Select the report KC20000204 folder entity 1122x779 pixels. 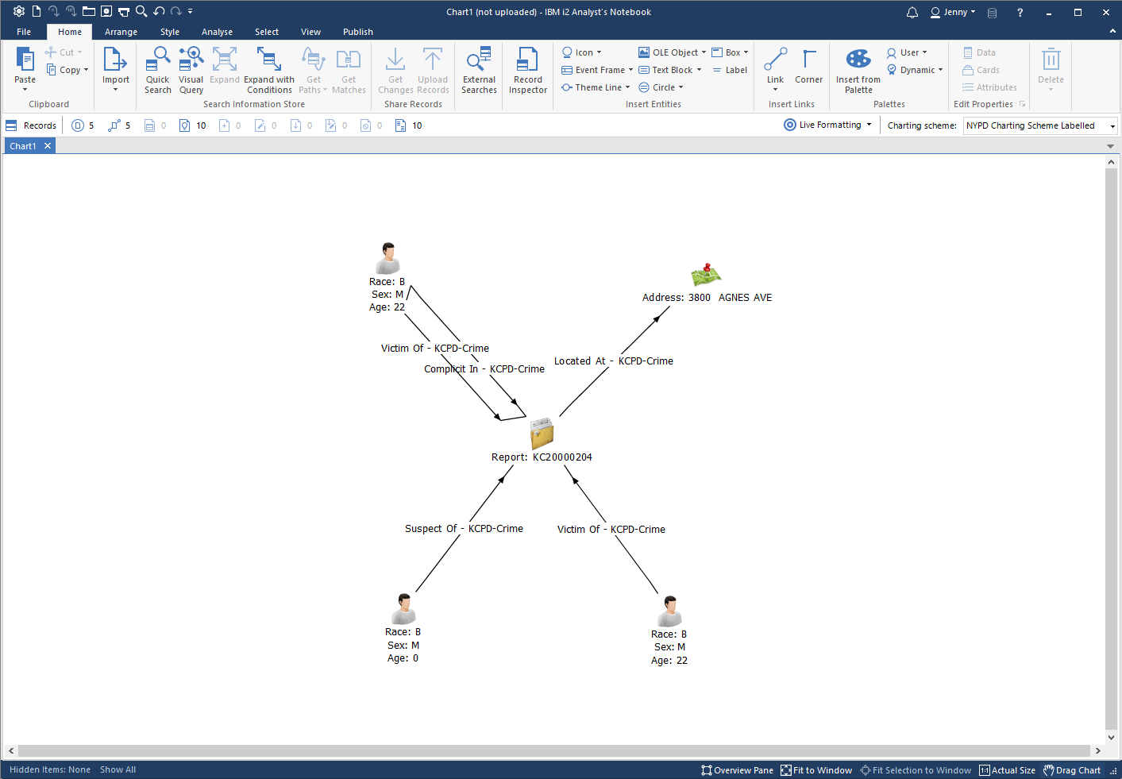[542, 434]
